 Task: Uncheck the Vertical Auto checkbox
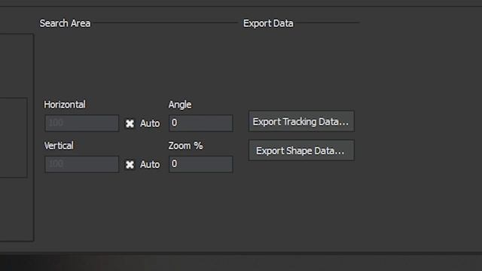click(x=130, y=165)
